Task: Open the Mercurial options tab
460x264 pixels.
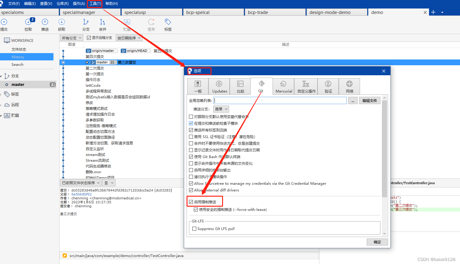Action: (x=283, y=86)
